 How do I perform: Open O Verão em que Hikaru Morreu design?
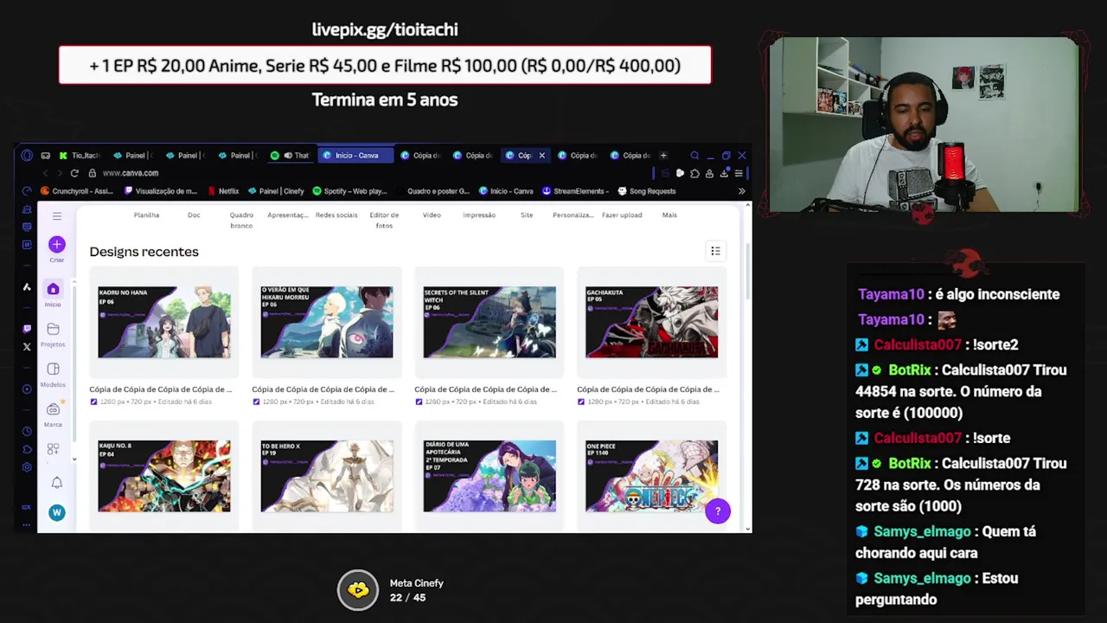pyautogui.click(x=327, y=322)
